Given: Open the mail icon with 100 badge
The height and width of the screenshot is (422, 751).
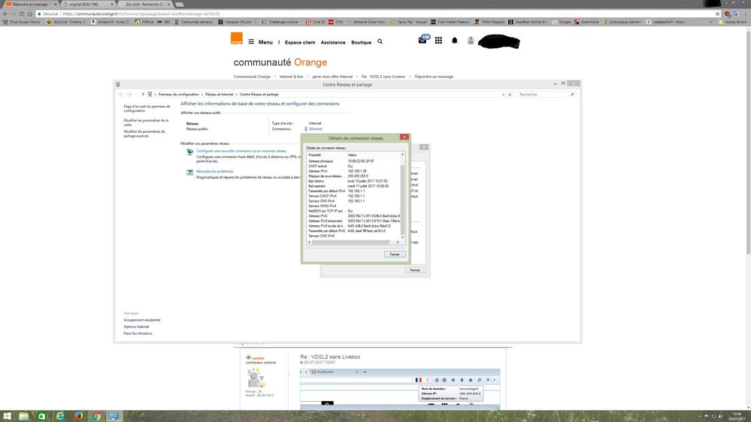Looking at the screenshot, I should coord(423,40).
